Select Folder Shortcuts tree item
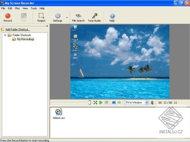Viewport: 190px width, 142px height. [x=22, y=35]
